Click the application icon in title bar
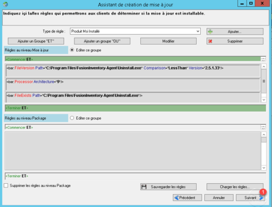 click(x=6, y=4)
